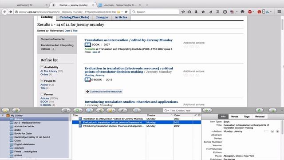Open the Related tab in item pane
The height and width of the screenshot is (160, 284).
pyautogui.click(x=260, y=116)
